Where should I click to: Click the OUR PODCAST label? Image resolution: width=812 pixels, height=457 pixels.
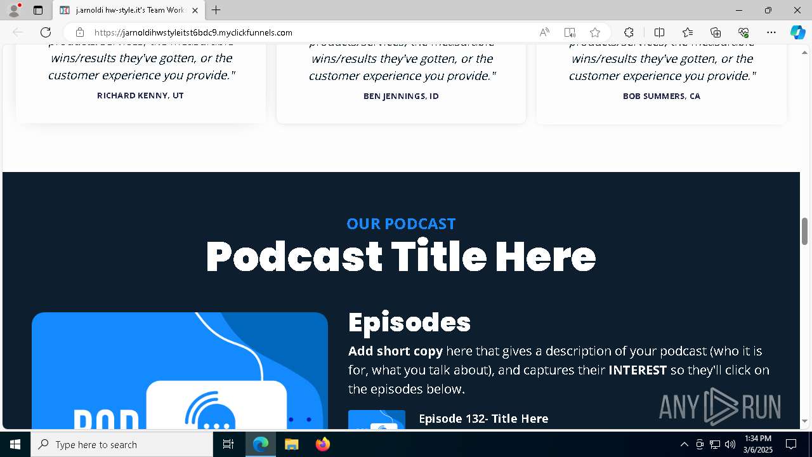coord(401,223)
